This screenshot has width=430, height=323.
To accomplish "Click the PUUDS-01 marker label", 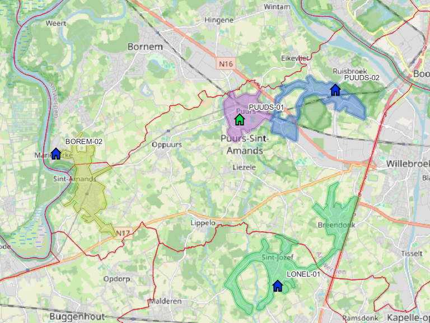I will pos(266,107).
